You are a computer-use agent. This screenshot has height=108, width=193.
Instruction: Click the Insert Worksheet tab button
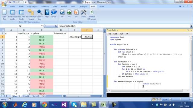(x=43, y=96)
